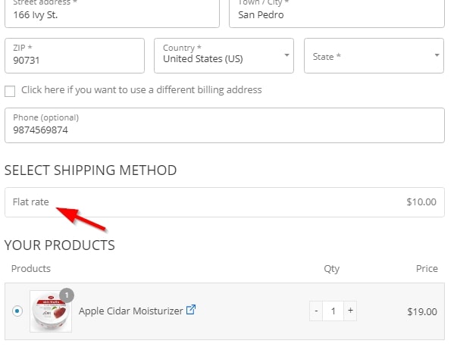Viewport: 457px width, 350px height.
Task: Click the Apple Cidar Moisturizer product name
Action: 131,311
